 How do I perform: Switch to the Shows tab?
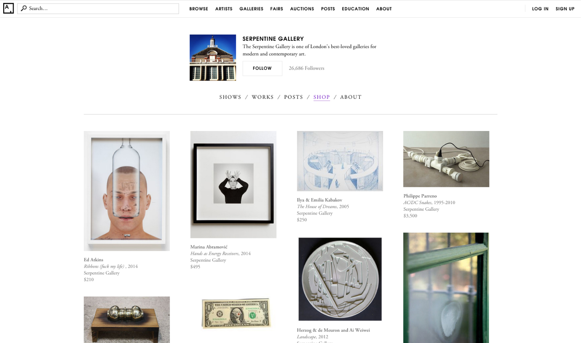pos(230,97)
